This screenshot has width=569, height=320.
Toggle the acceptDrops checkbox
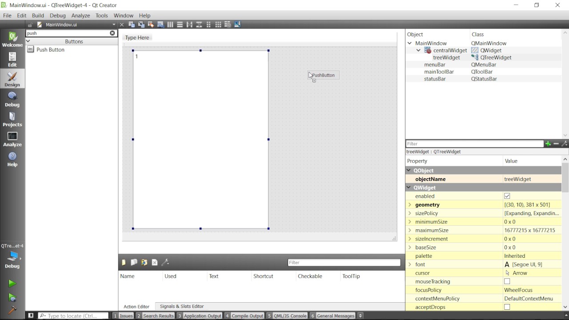click(x=507, y=307)
